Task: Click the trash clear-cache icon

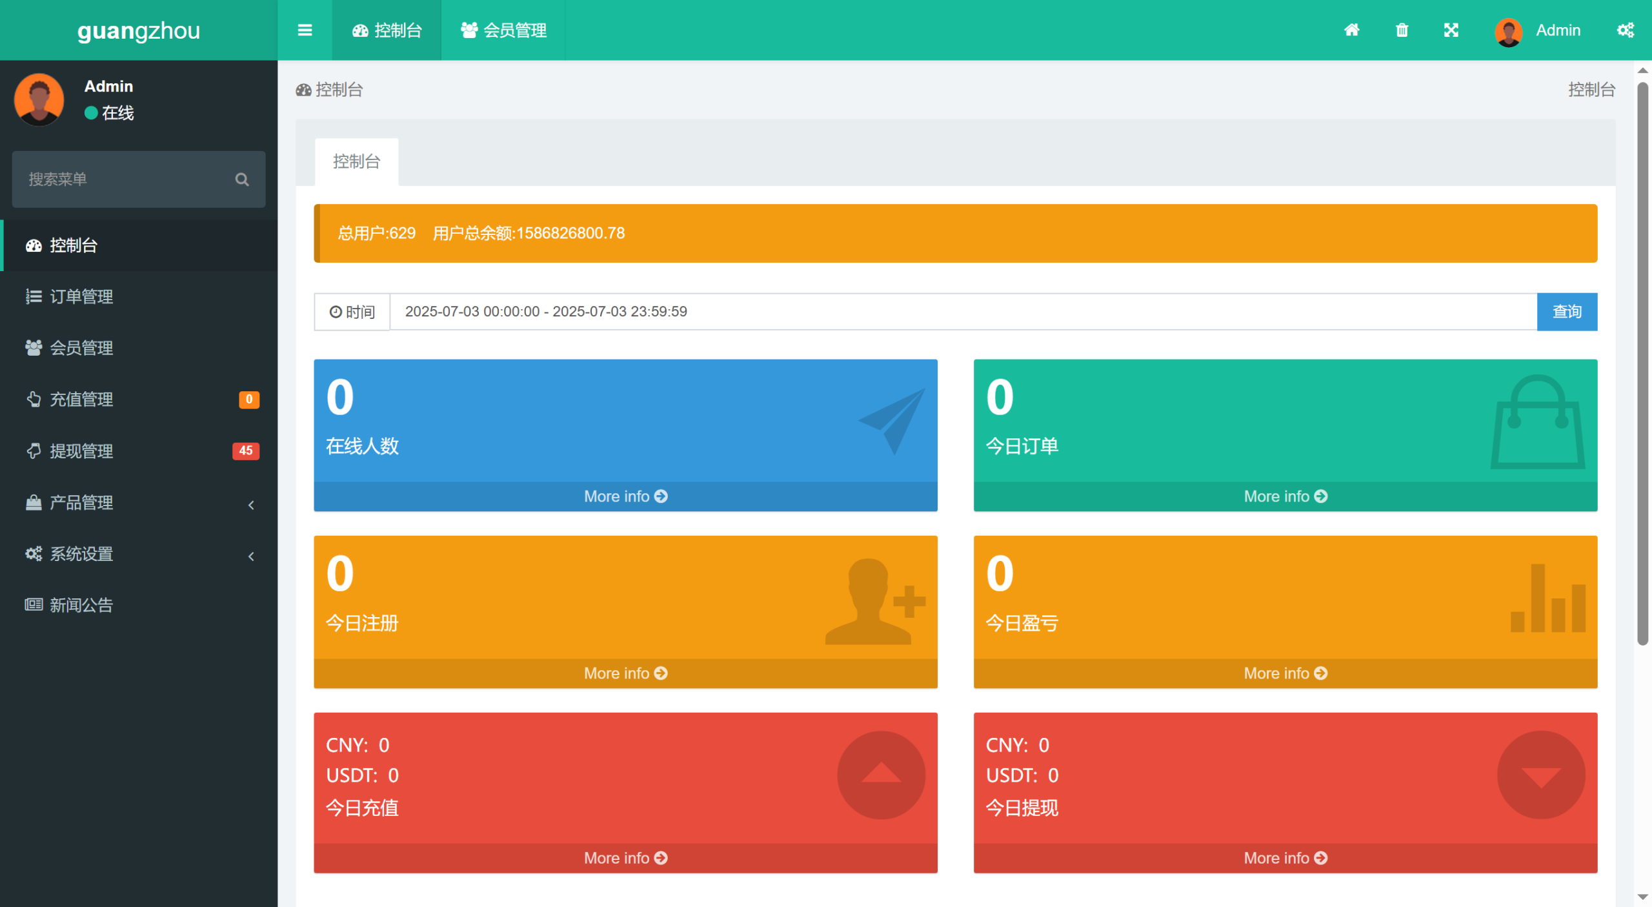Action: [1402, 30]
